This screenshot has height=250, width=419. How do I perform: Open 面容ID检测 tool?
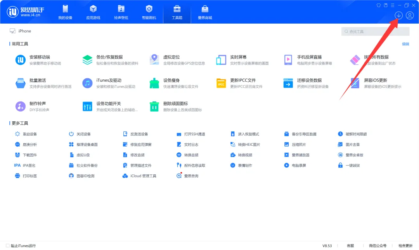(x=82, y=176)
